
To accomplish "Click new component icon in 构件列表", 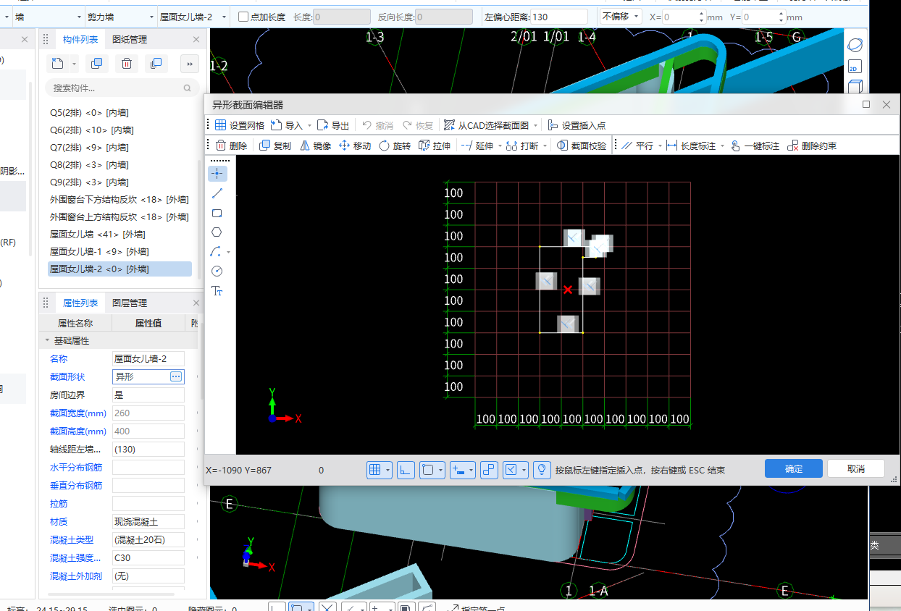I will click(x=59, y=64).
